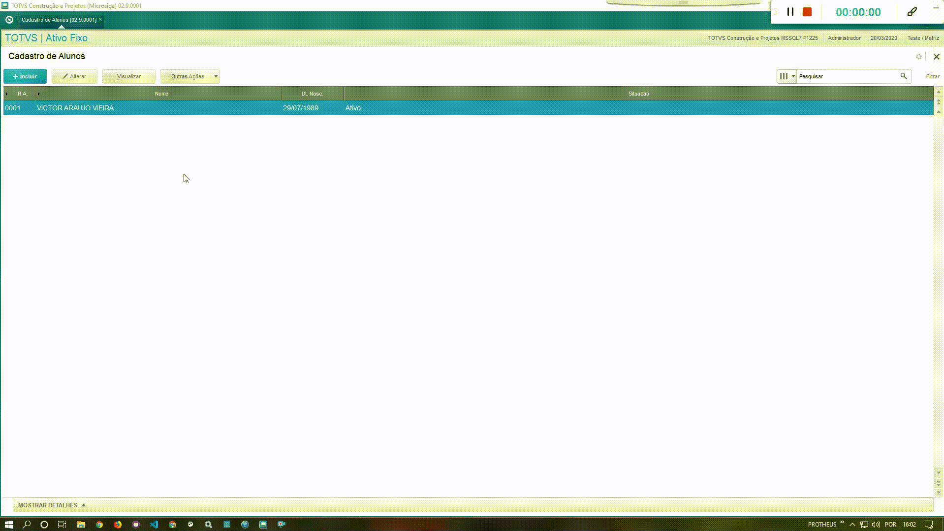Click the sort arrow left of R.A. header
This screenshot has height=531, width=944.
click(7, 94)
